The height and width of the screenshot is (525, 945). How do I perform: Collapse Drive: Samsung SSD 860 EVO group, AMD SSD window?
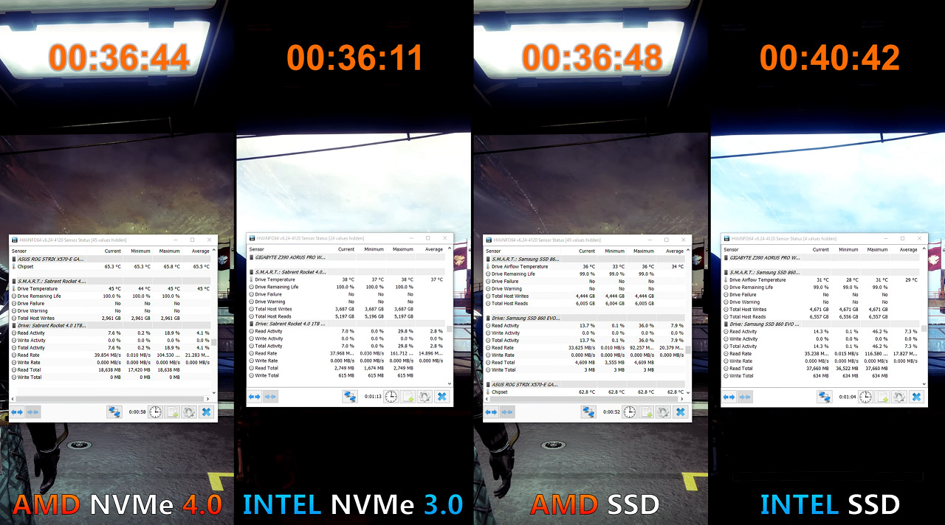point(585,318)
